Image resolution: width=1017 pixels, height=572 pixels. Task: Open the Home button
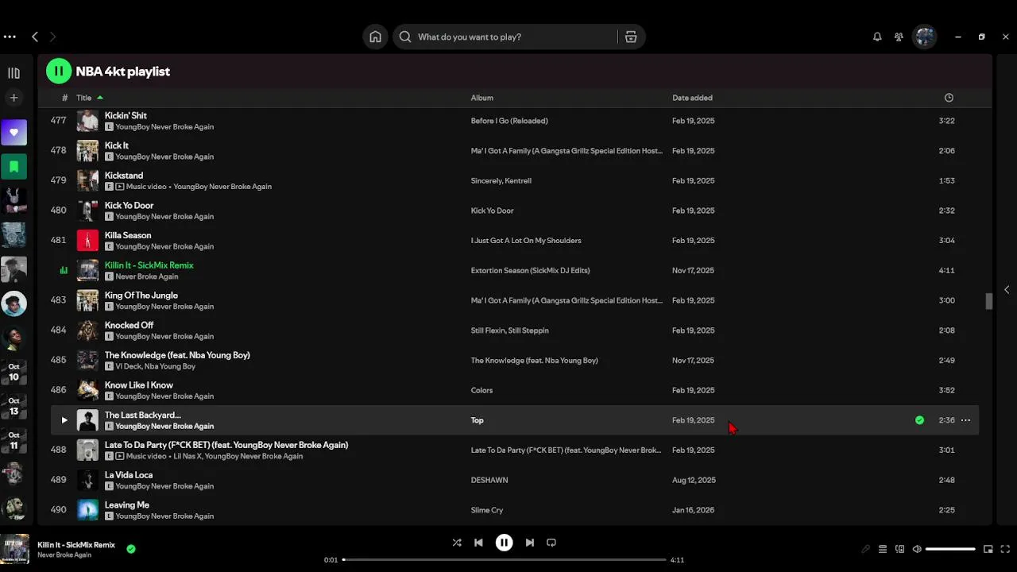pyautogui.click(x=375, y=37)
